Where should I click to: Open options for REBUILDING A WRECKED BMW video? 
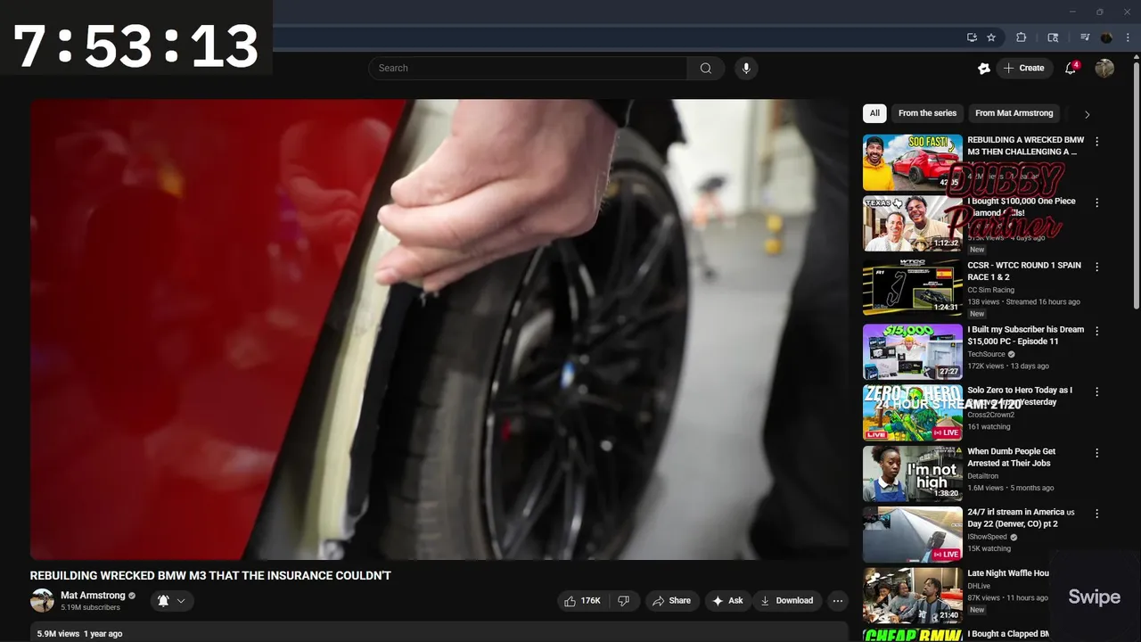[1097, 142]
